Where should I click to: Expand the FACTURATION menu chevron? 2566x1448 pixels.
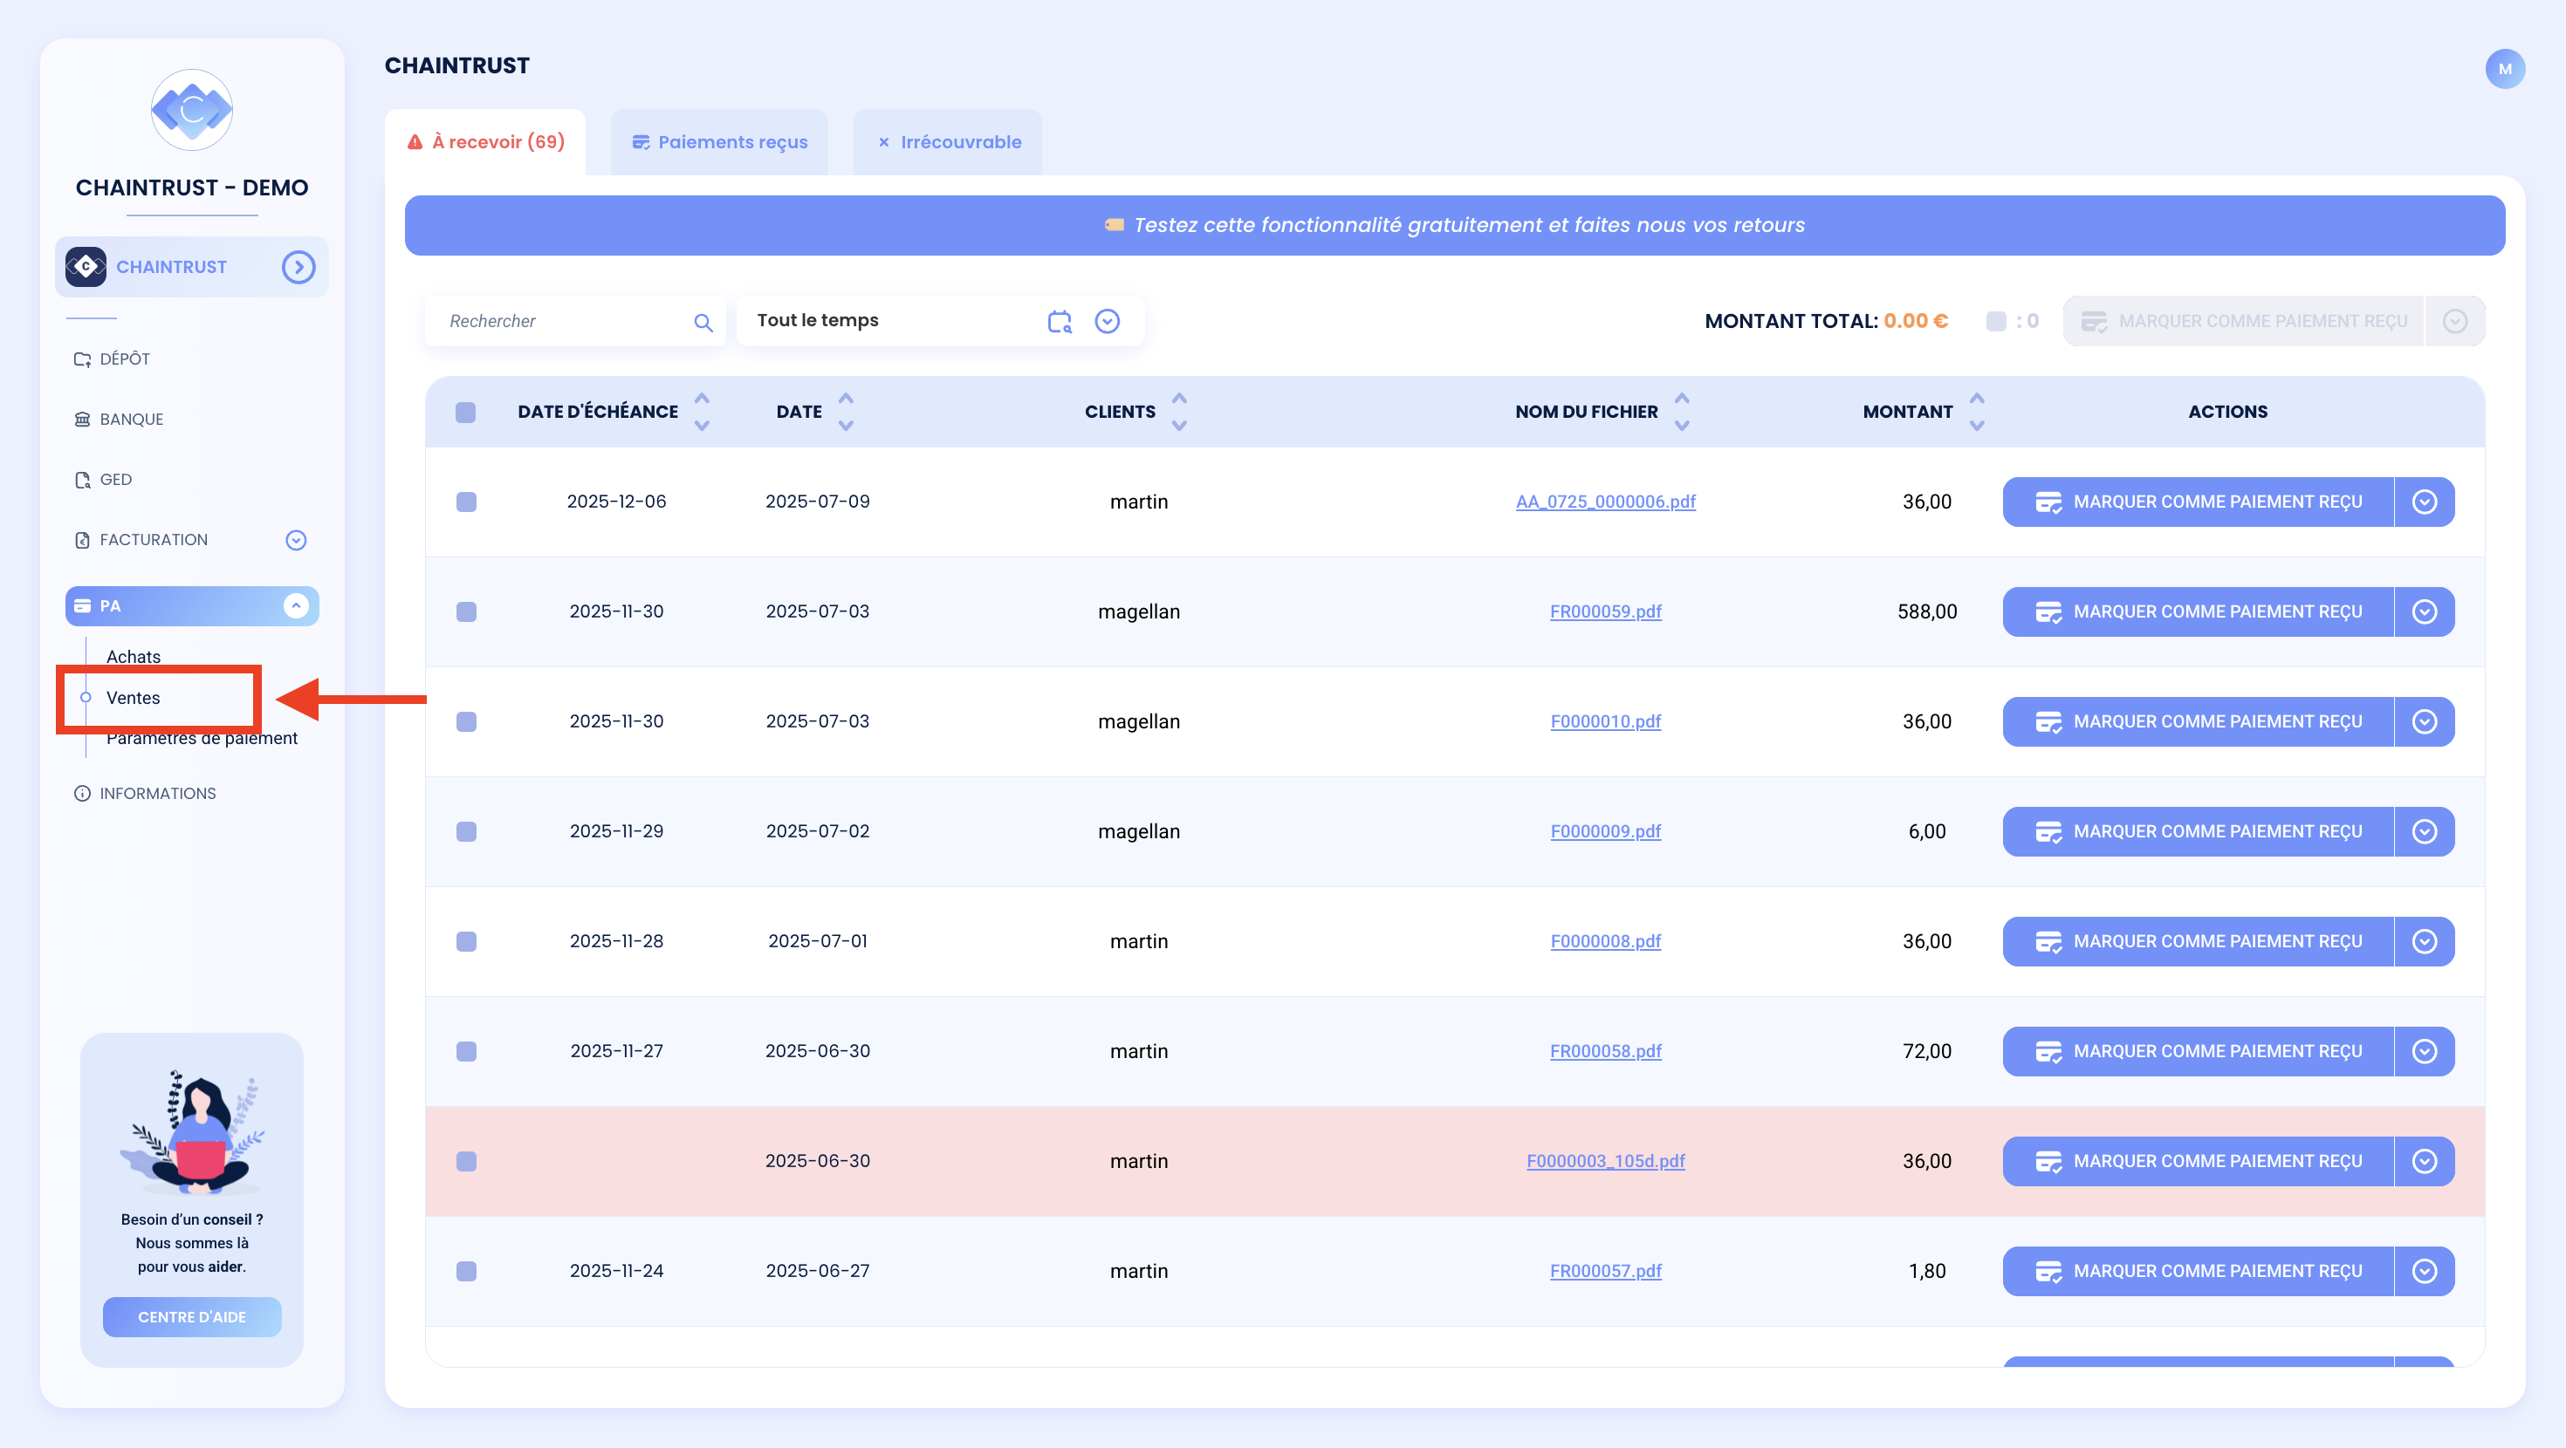(x=296, y=540)
